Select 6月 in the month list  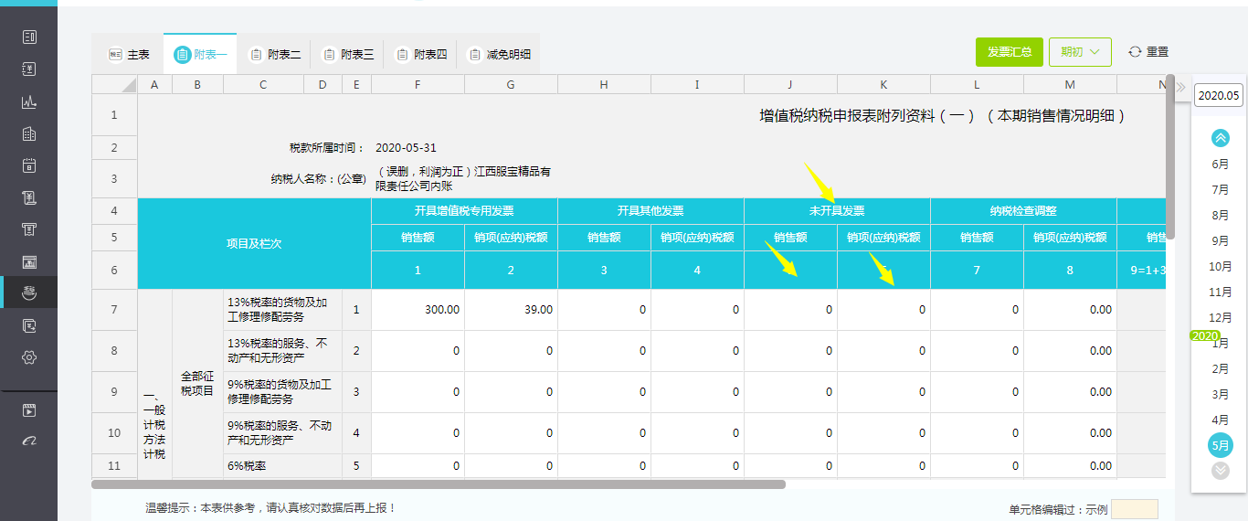[x=1220, y=165]
